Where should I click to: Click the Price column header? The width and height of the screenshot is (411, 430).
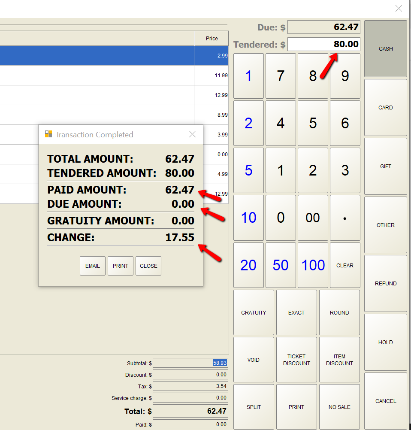(212, 38)
